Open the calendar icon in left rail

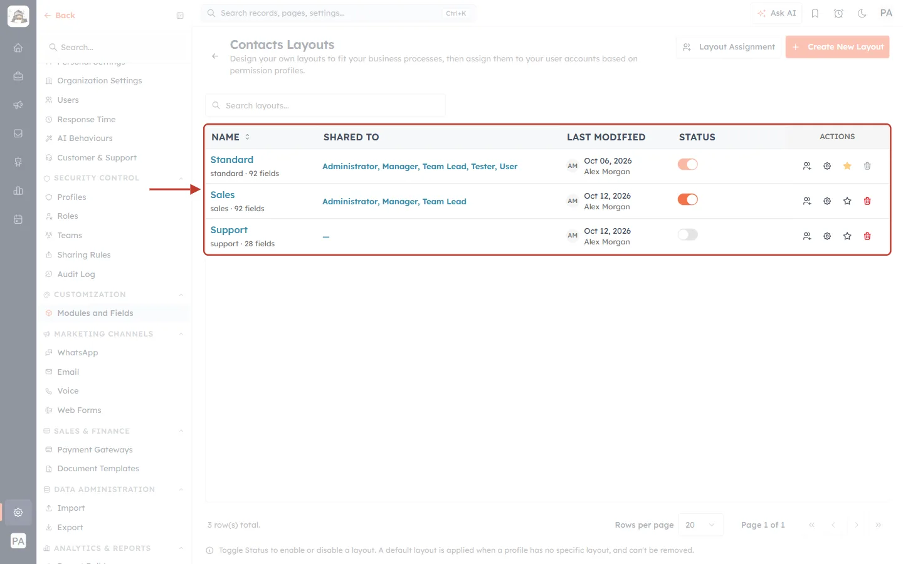click(18, 219)
